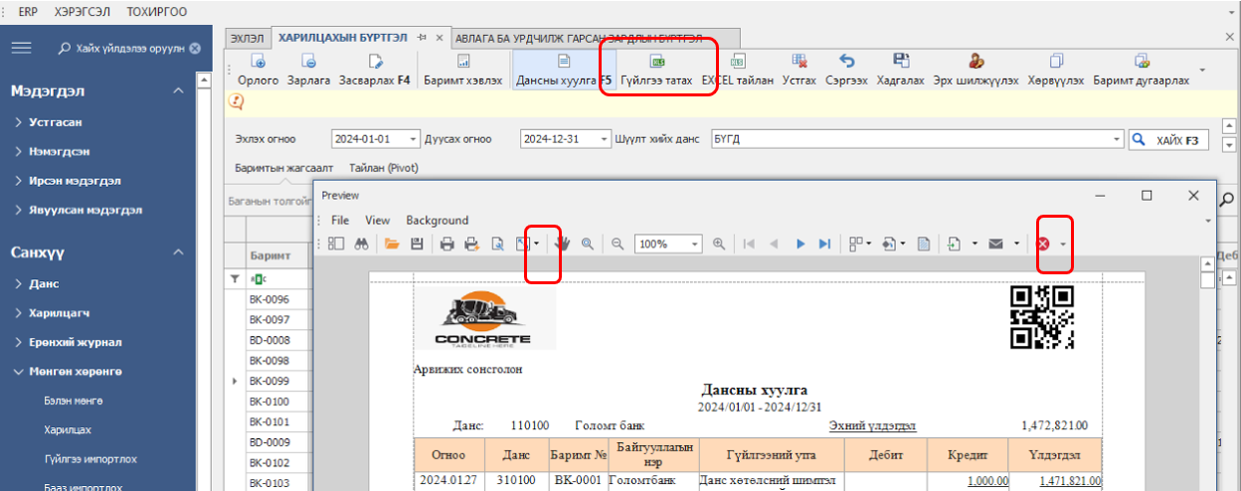Click the Устгах delete icon

[798, 62]
